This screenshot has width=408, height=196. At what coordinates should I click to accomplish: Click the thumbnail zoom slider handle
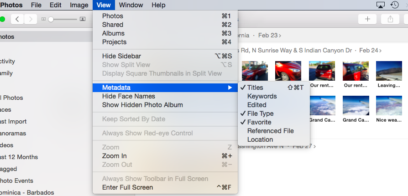pyautogui.click(x=51, y=19)
